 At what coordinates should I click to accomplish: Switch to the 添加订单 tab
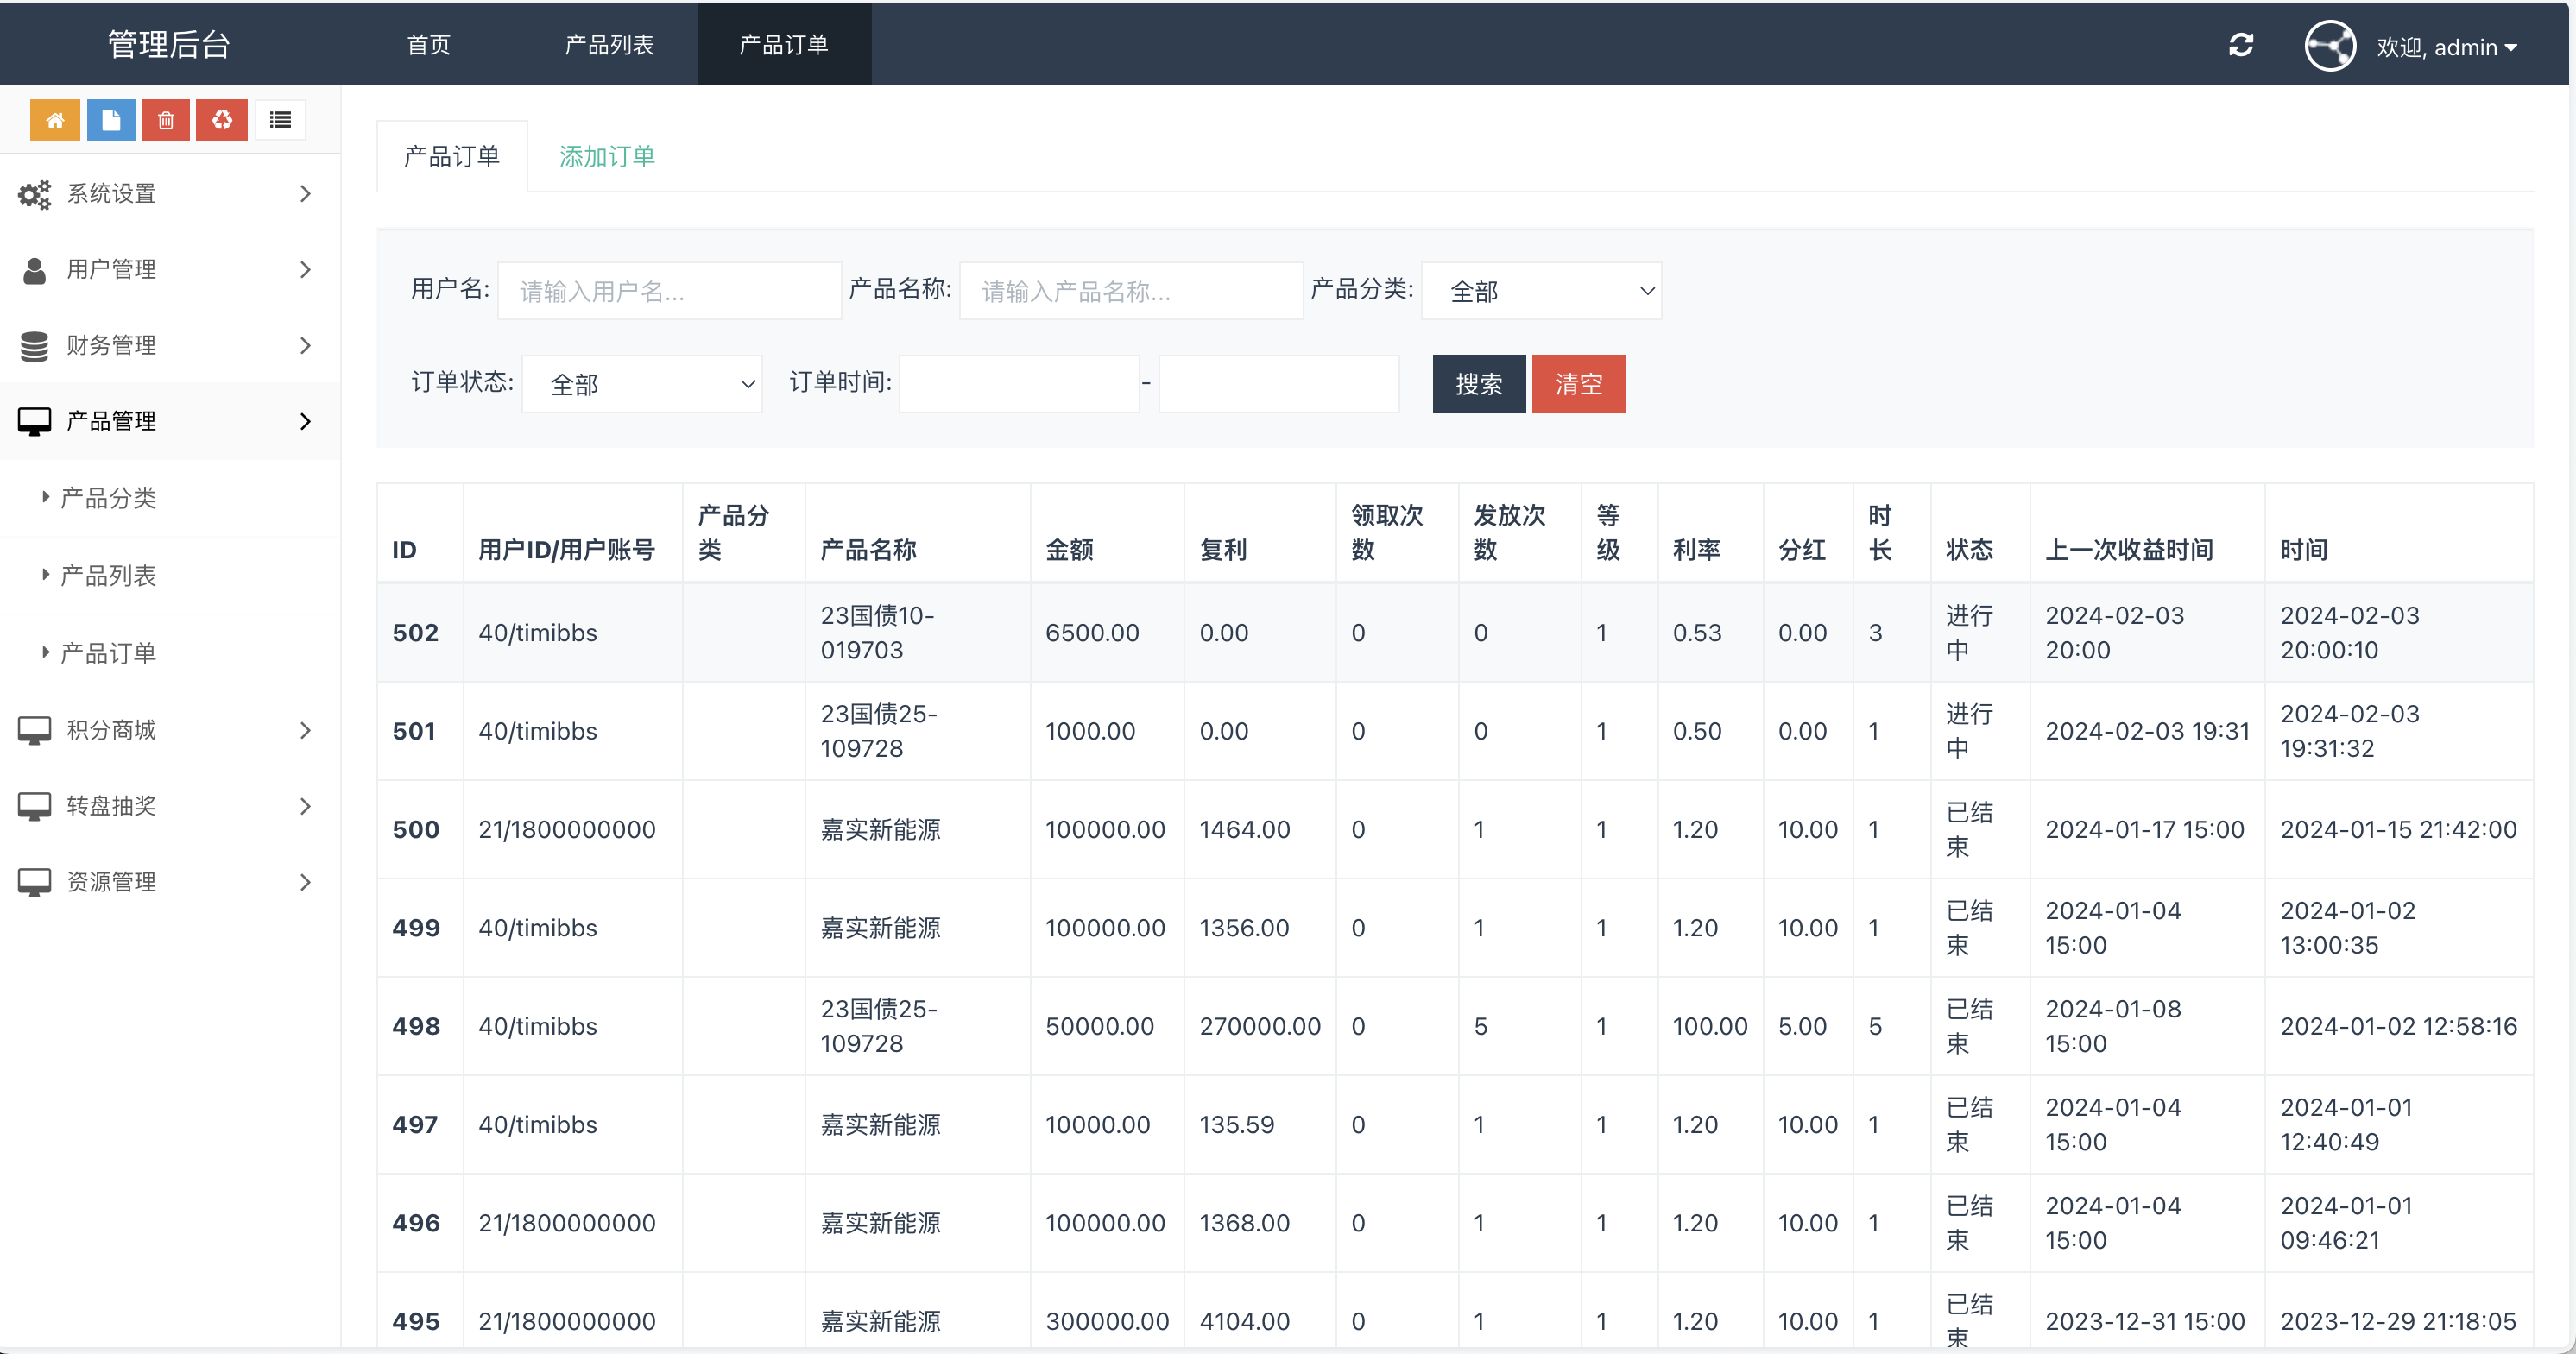[606, 157]
